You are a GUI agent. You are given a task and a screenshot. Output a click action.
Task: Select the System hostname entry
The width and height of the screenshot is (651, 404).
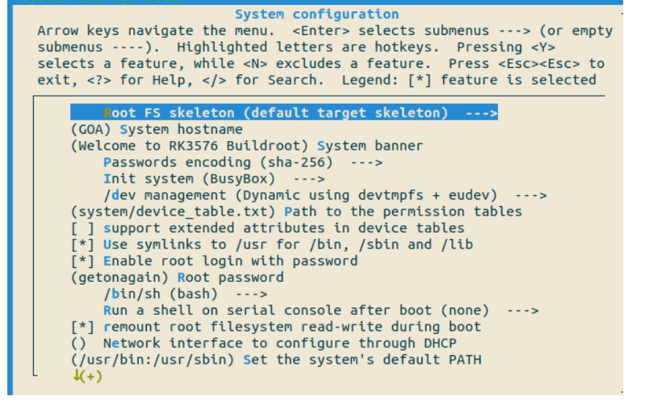181,129
